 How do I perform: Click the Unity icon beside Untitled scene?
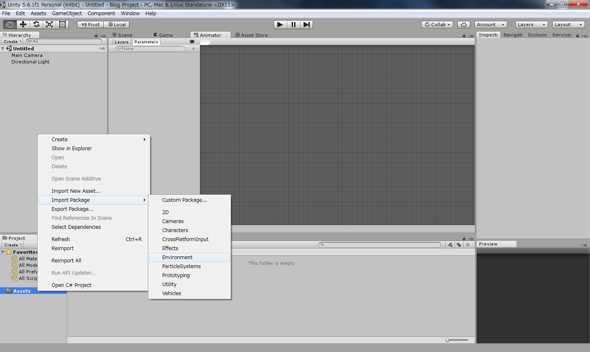pyautogui.click(x=9, y=48)
